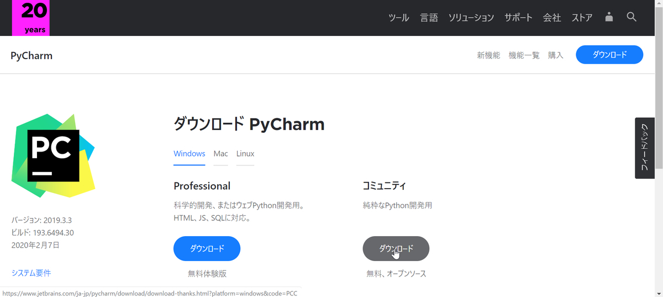
Task: Click the 無料体験版 label
Action: click(x=207, y=273)
